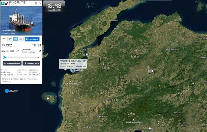Click the blue arrow on voyage progress bar
Screen dimensions: 207x132
5,57
